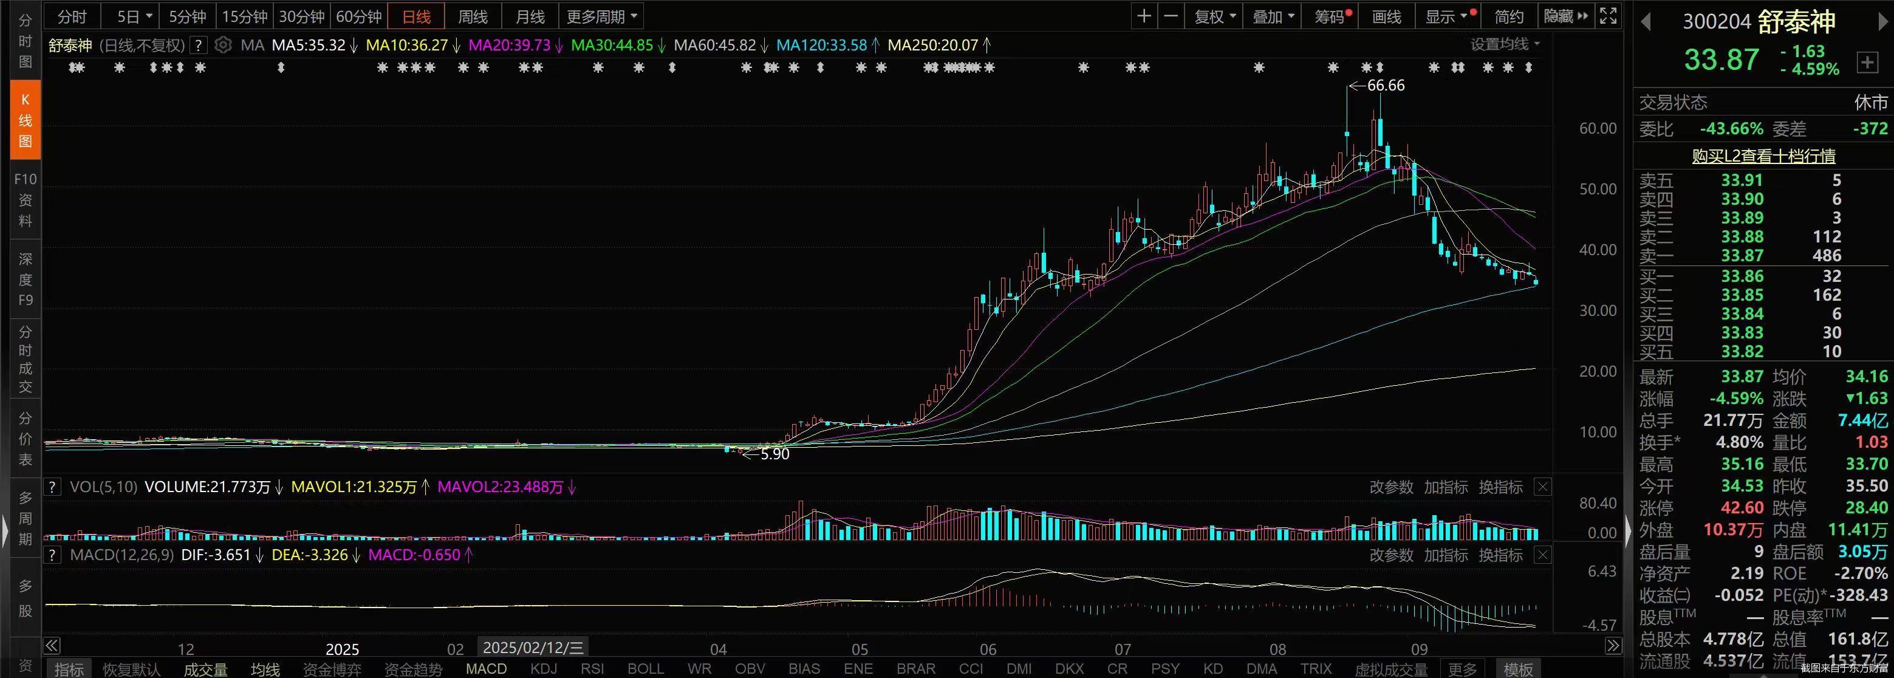Screen dimensions: 1894x678
Task: Click the 09 month timeline marker
Action: click(x=1419, y=649)
